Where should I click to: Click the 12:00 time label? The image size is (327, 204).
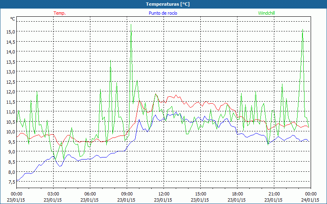pos(164,194)
